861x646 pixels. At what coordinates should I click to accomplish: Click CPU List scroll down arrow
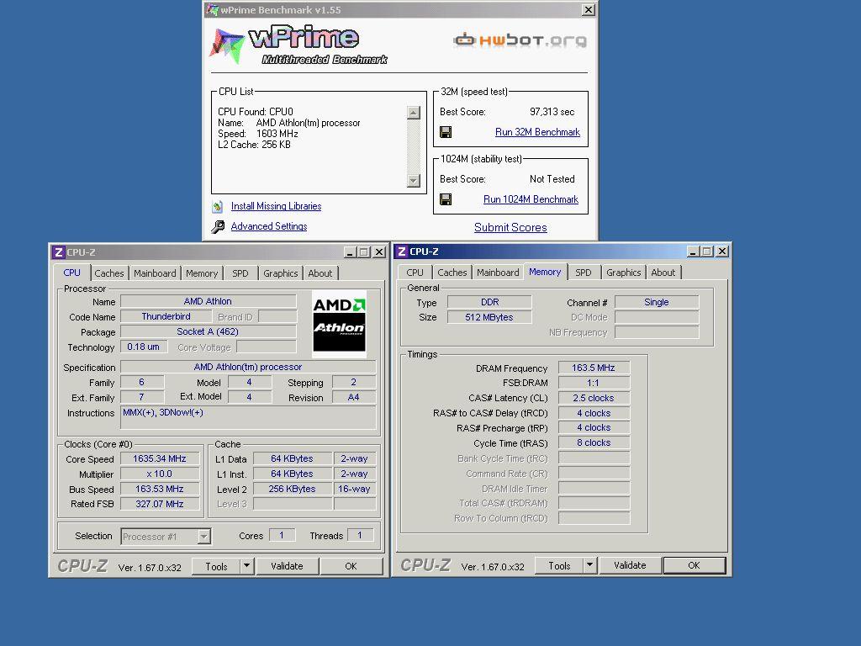click(414, 181)
